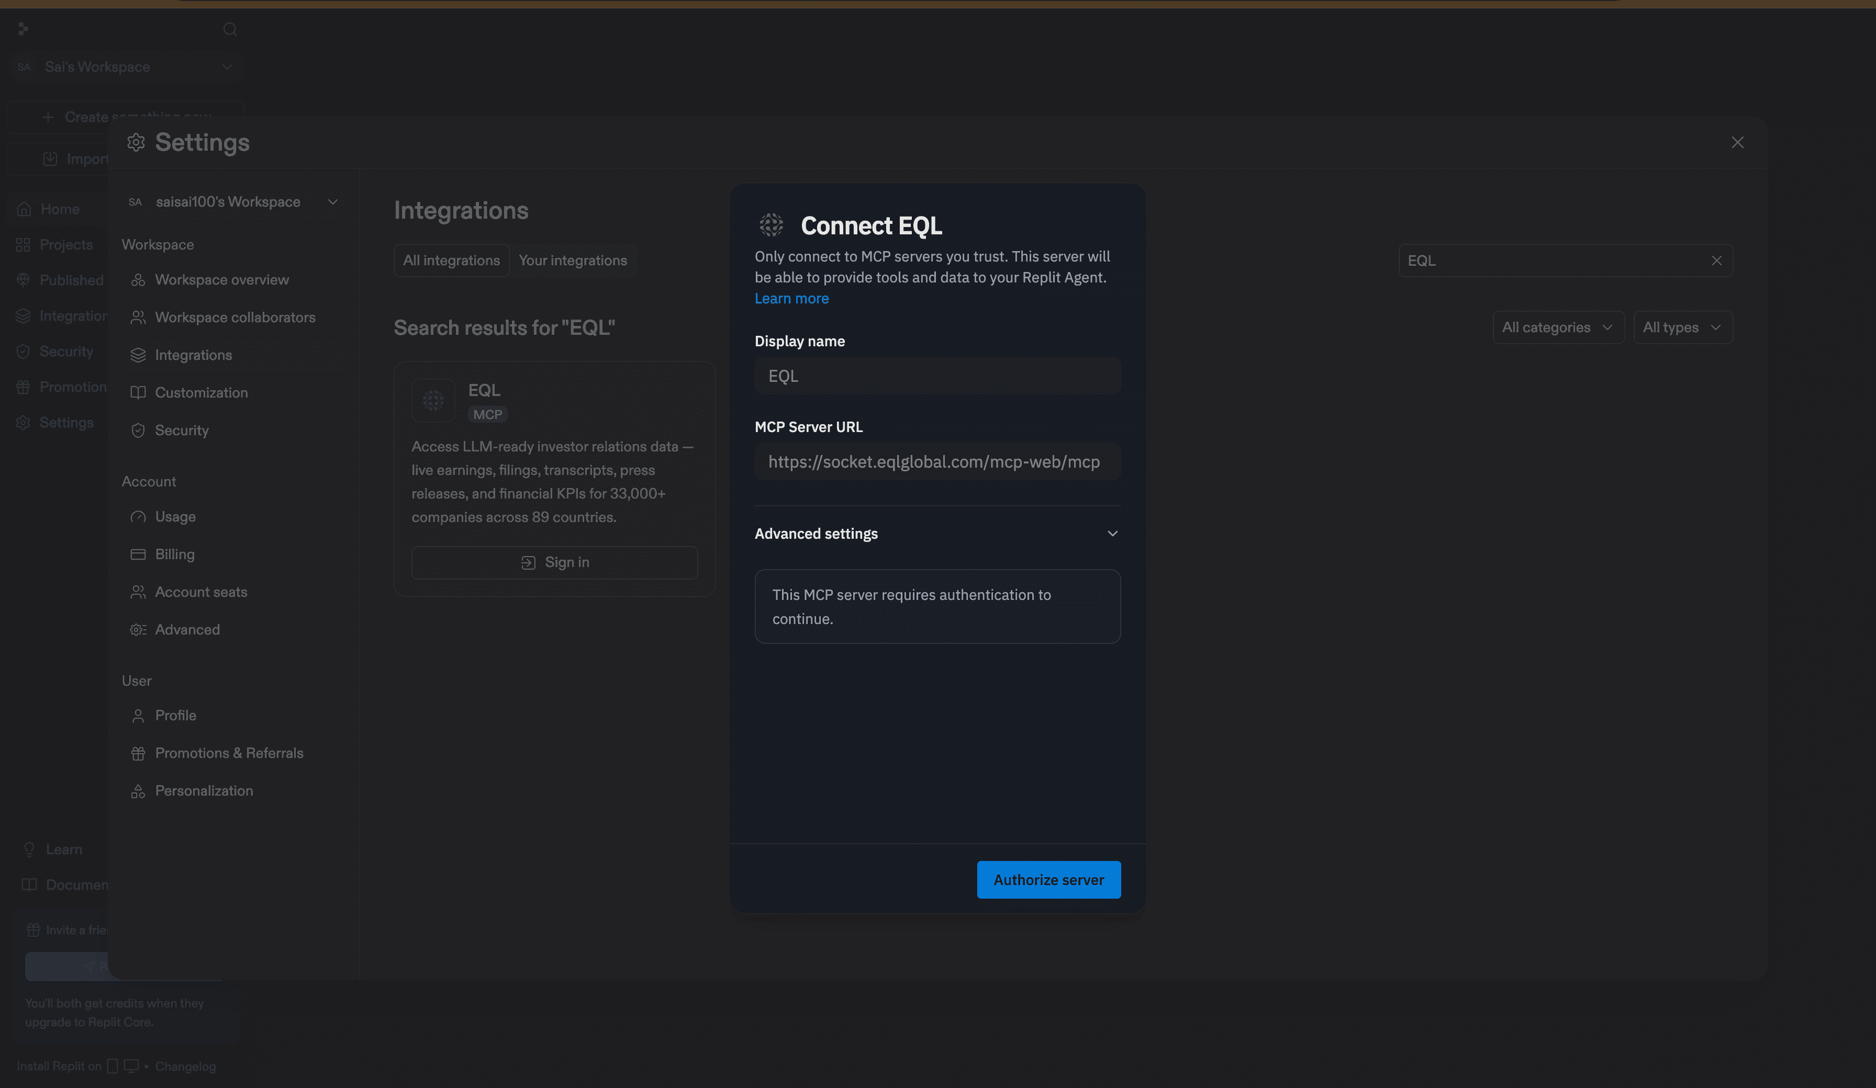Click the Security shield in main sidebar
The image size is (1876, 1088).
coord(23,352)
